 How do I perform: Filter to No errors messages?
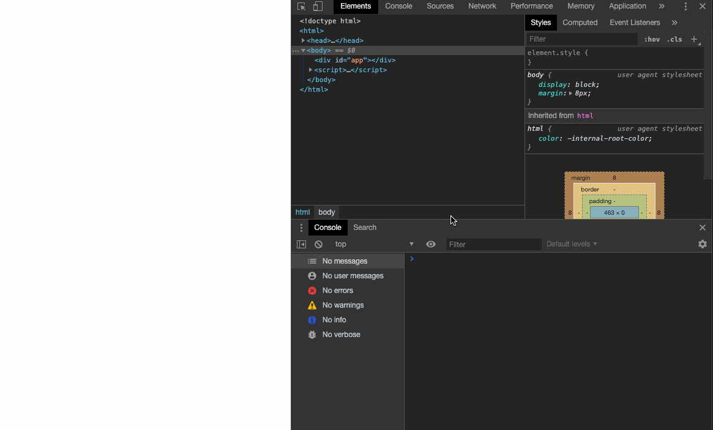[337, 291]
